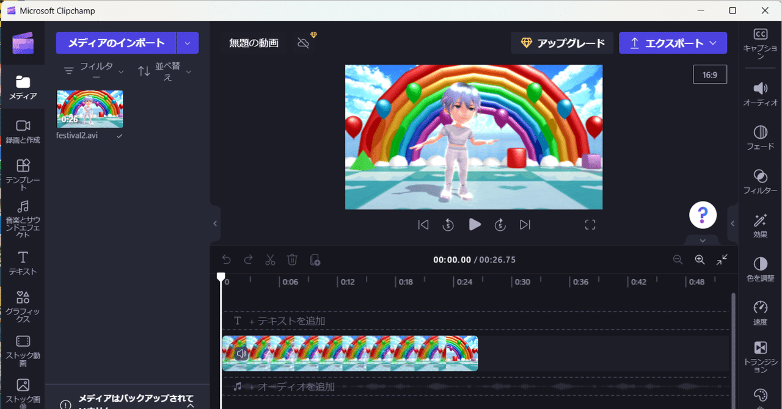Open the 並べ替え sort dropdown

pyautogui.click(x=164, y=70)
